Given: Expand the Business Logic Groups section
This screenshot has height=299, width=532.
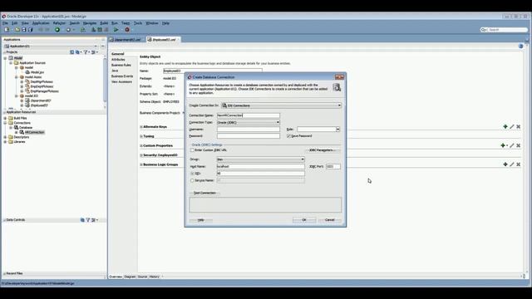Looking at the screenshot, I should 141,164.
